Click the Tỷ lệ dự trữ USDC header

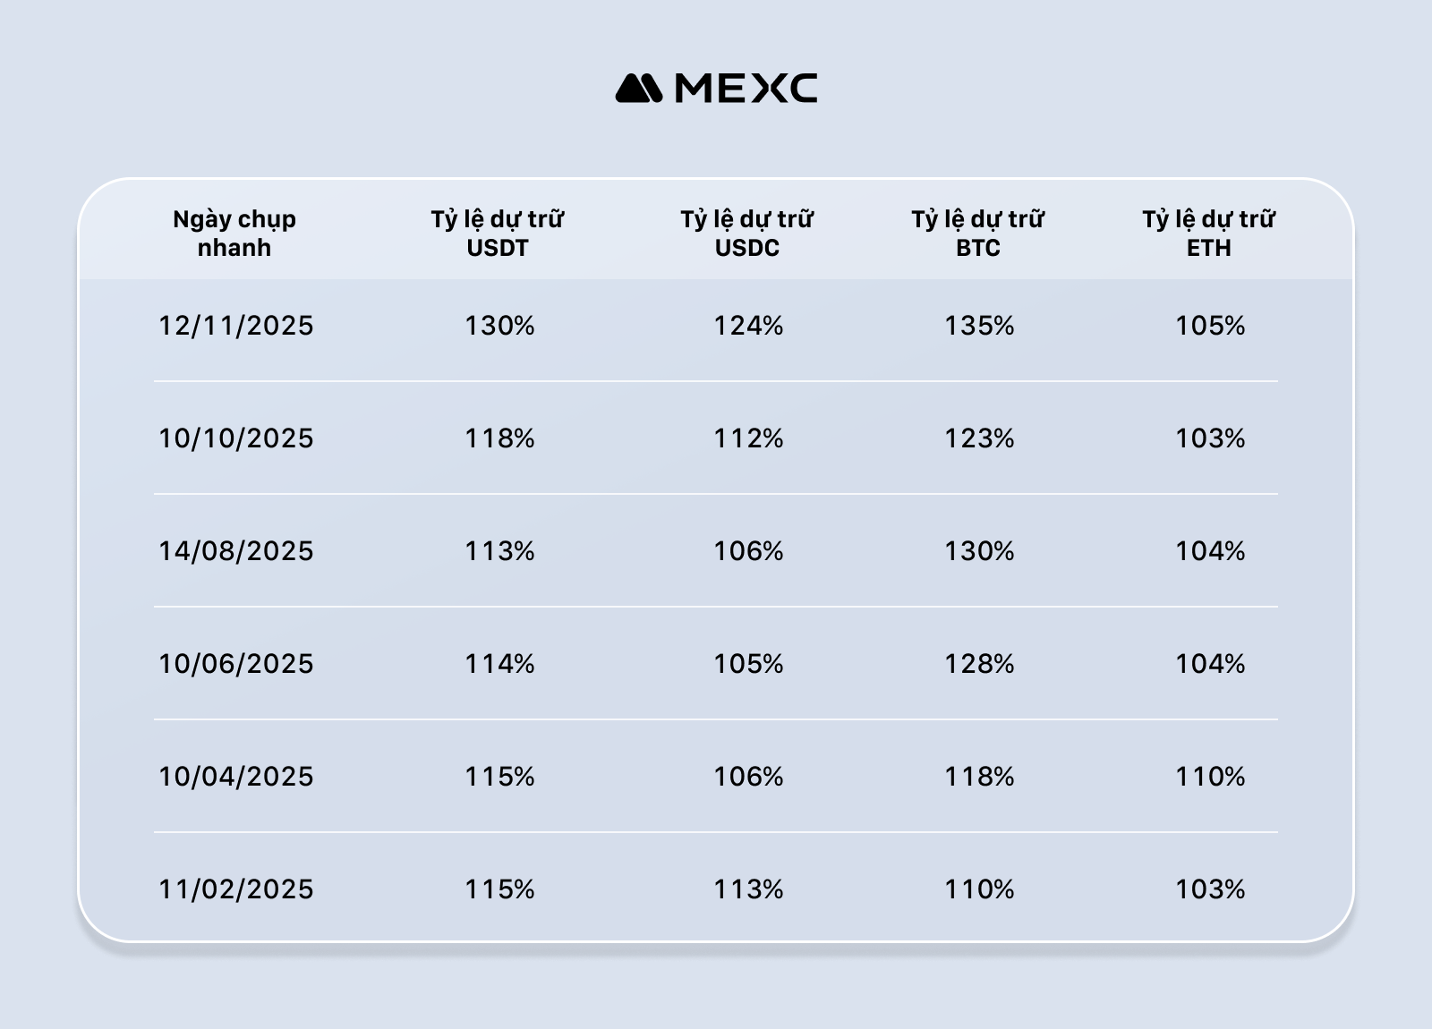[746, 234]
